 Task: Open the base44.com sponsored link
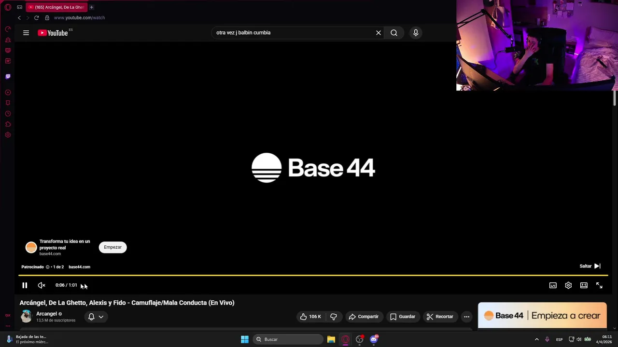[79, 267]
